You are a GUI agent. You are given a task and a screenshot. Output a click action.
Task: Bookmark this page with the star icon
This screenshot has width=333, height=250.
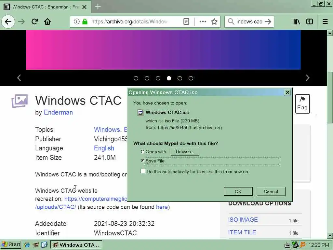[x=214, y=21]
